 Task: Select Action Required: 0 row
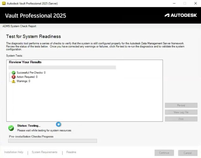(27, 77)
